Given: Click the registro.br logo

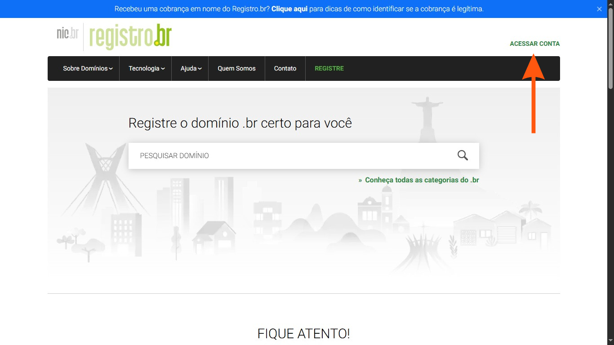Looking at the screenshot, I should click(x=130, y=36).
